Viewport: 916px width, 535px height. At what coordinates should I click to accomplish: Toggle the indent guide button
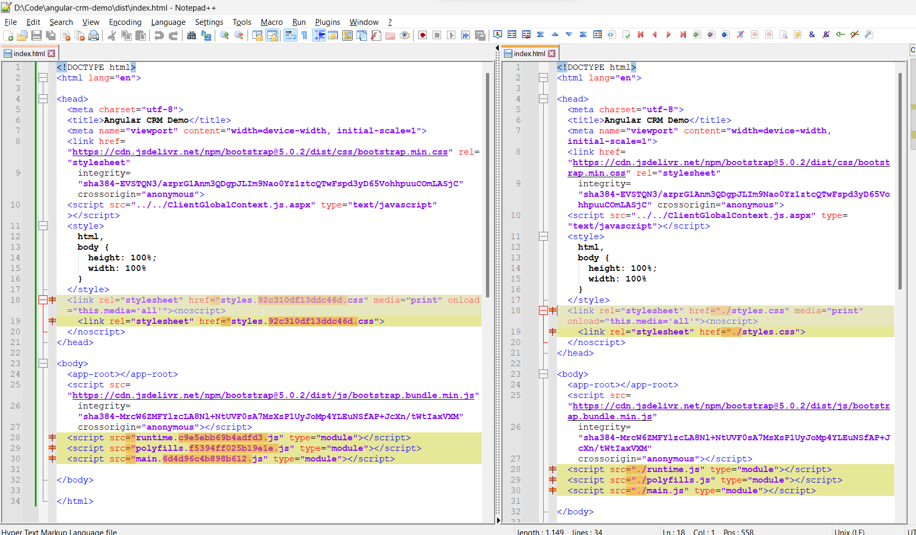319,35
